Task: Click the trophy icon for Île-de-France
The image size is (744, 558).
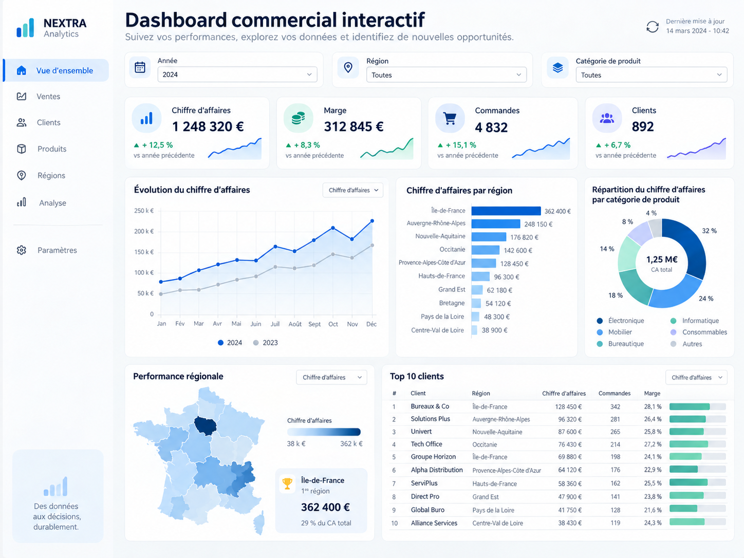Action: [287, 483]
